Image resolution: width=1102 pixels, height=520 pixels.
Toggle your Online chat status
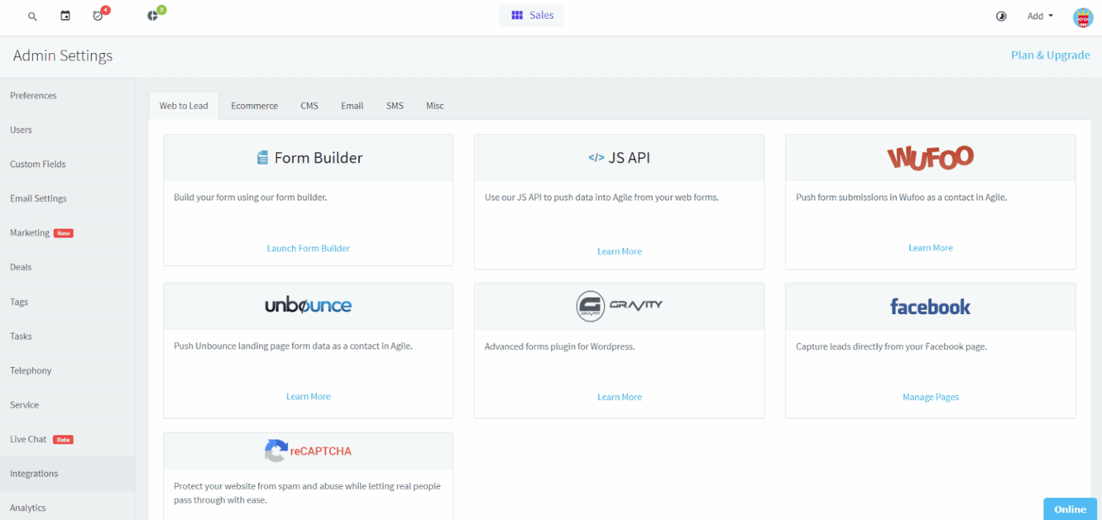click(1070, 509)
